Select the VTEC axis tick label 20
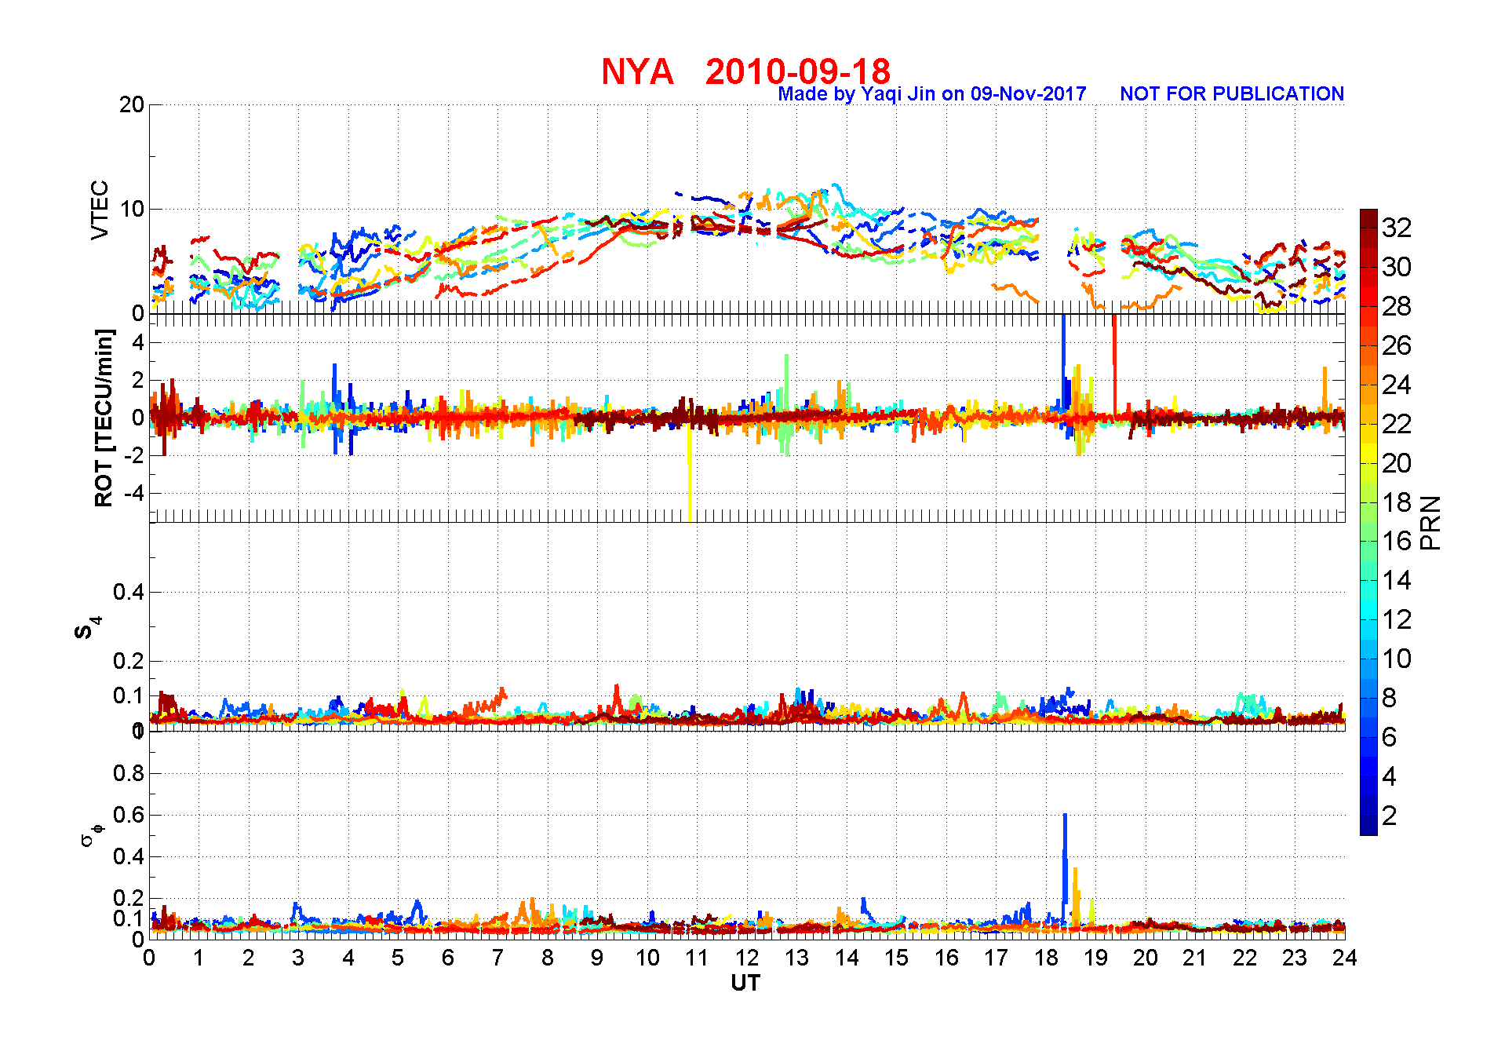The width and height of the screenshot is (1494, 1044). pos(132,105)
